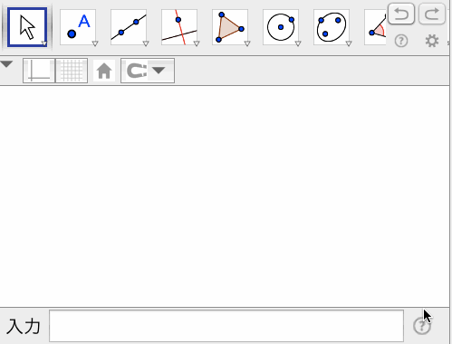The height and width of the screenshot is (344, 452).
Task: Select the Circle with center tool
Action: click(281, 27)
